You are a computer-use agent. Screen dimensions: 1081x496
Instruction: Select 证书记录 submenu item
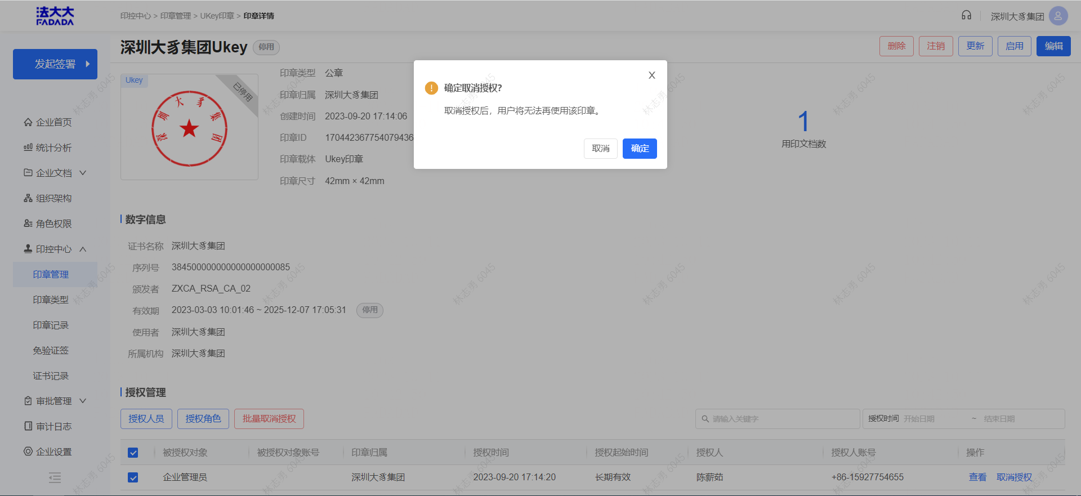pos(51,376)
